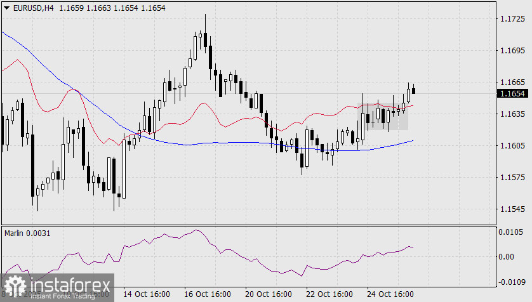Click the last black candlestick on the chart
532x302 pixels.
click(413, 90)
